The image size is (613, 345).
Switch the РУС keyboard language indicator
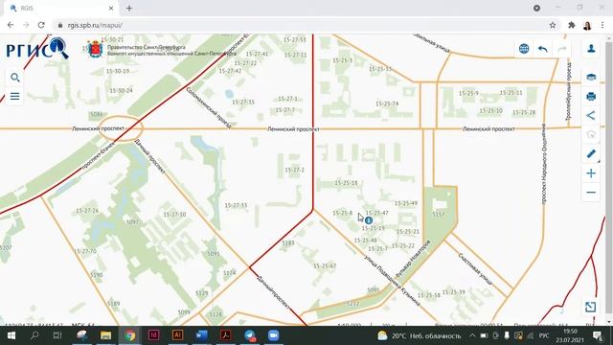coord(544,336)
